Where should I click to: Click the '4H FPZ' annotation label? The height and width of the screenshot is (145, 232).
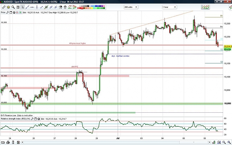click(75, 67)
